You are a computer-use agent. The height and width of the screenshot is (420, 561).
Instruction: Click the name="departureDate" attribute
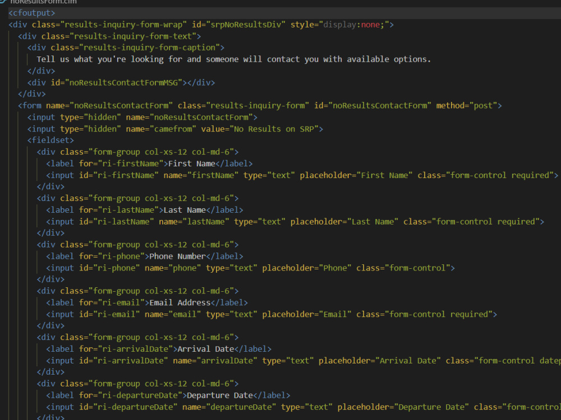click(x=229, y=407)
